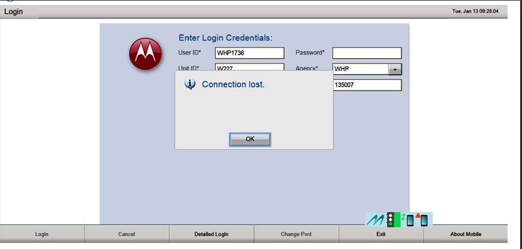Image resolution: width=522 pixels, height=249 pixels.
Task: Click the 'Password*' label
Action: (x=311, y=53)
